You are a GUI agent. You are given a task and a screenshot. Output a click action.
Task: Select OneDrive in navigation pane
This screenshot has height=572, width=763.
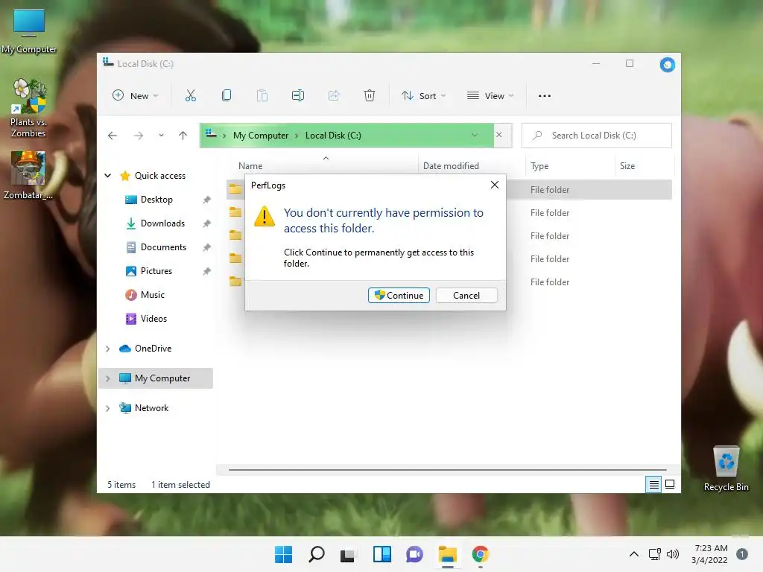pos(153,349)
